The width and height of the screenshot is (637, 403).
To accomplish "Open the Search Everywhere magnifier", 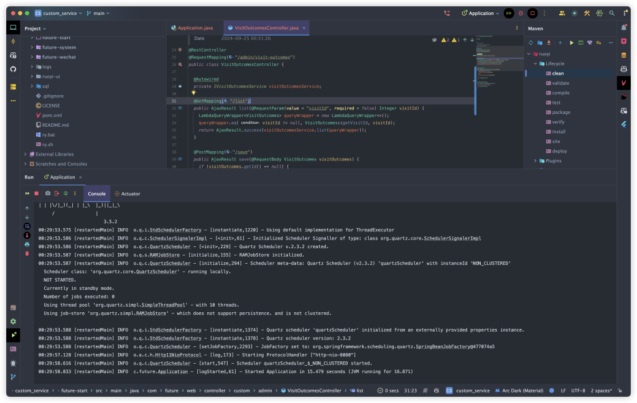I will 612,13.
